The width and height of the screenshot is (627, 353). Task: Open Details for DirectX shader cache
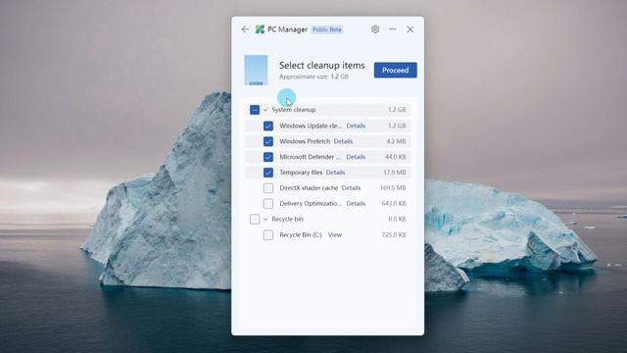click(x=351, y=187)
